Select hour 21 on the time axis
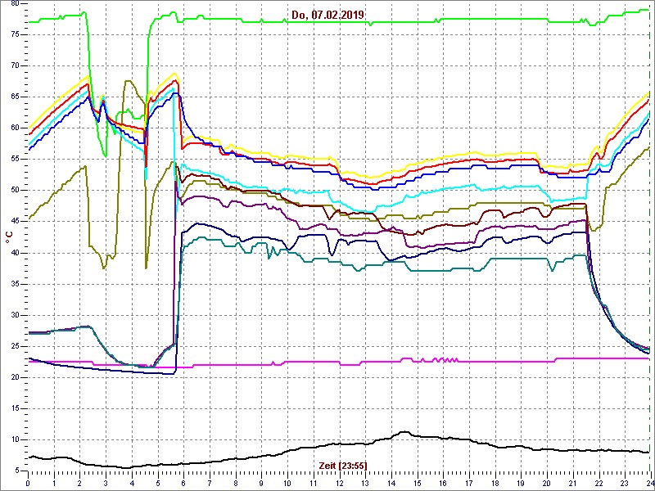 pyautogui.click(x=572, y=483)
